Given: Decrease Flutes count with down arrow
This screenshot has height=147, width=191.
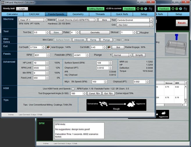Looking at the screenshot, I should [77, 33].
